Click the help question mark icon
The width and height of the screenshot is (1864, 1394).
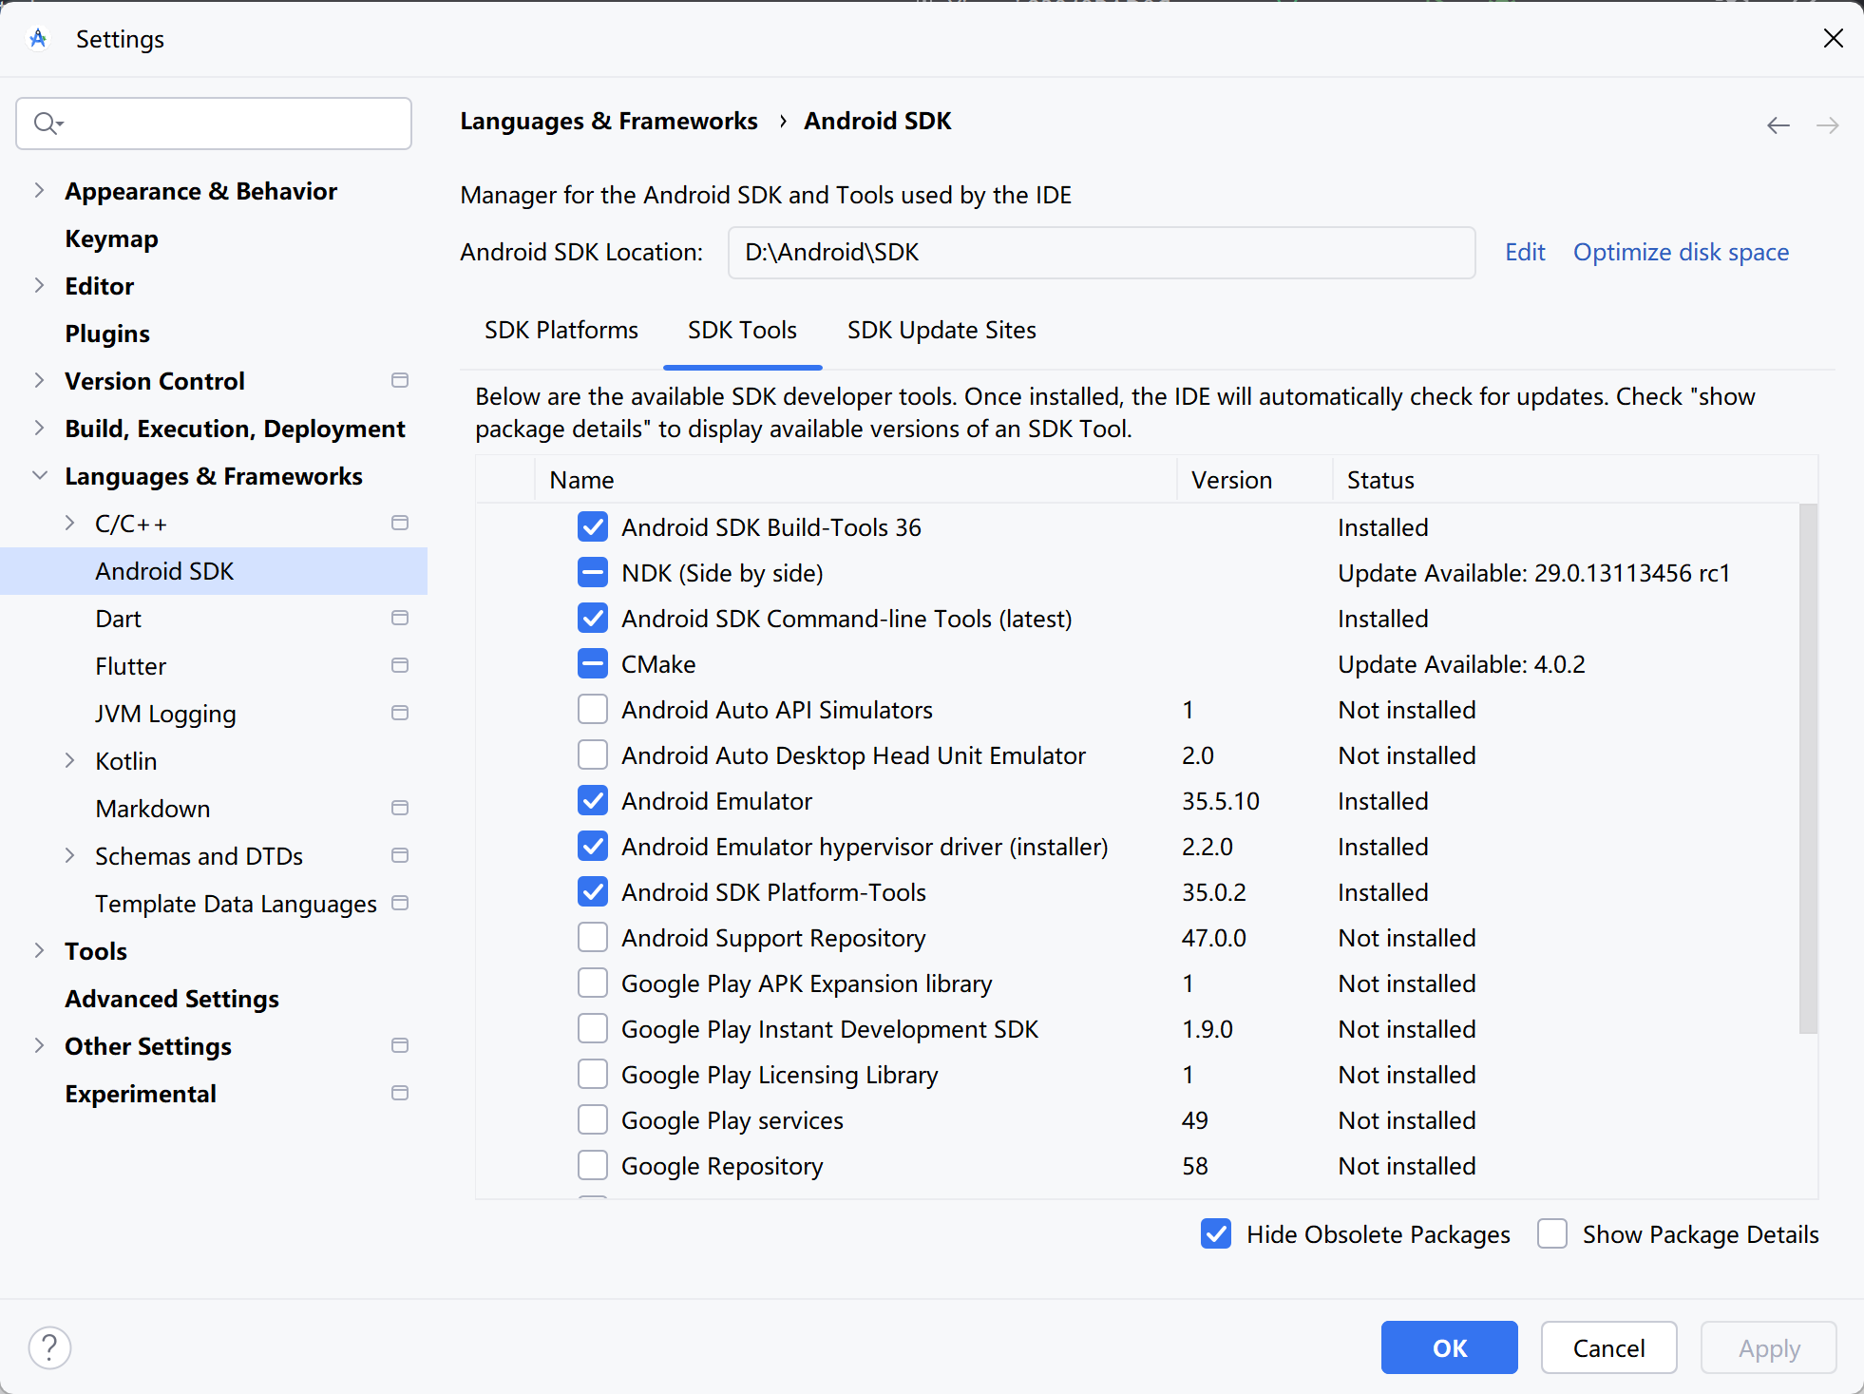pyautogui.click(x=49, y=1347)
